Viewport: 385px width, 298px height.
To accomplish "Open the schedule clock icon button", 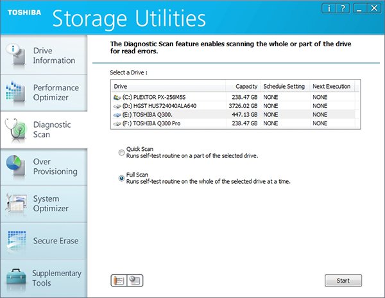I will (135, 280).
